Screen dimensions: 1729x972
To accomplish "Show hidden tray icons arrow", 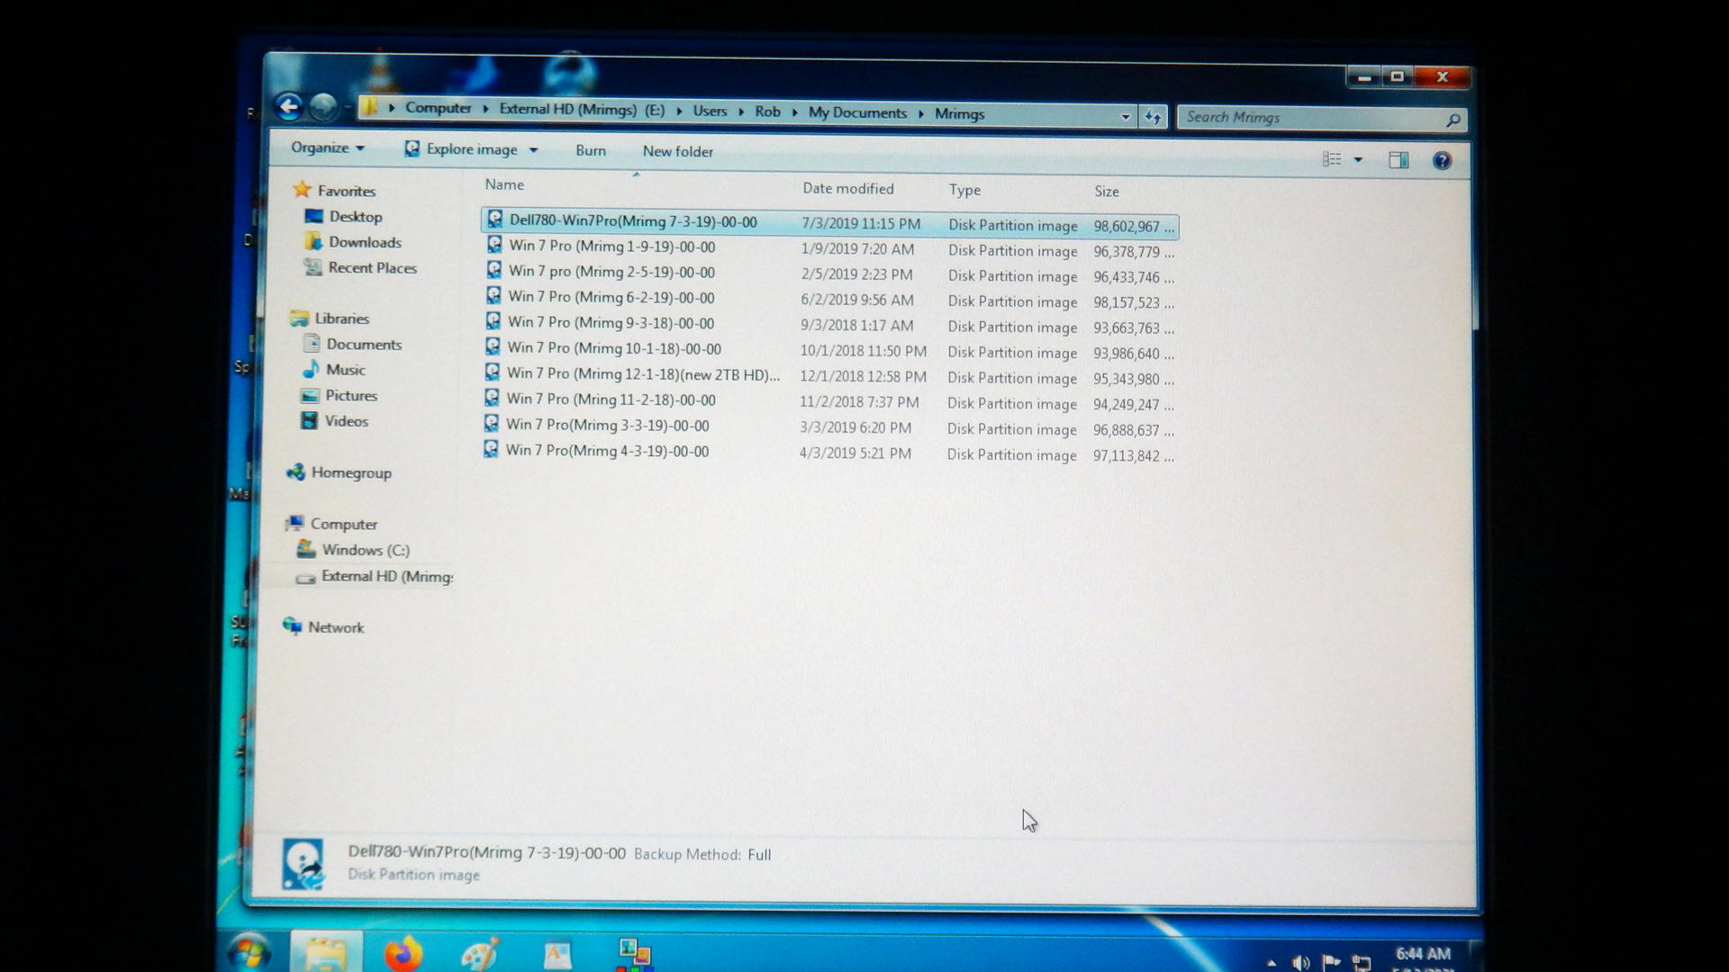I will point(1272,963).
